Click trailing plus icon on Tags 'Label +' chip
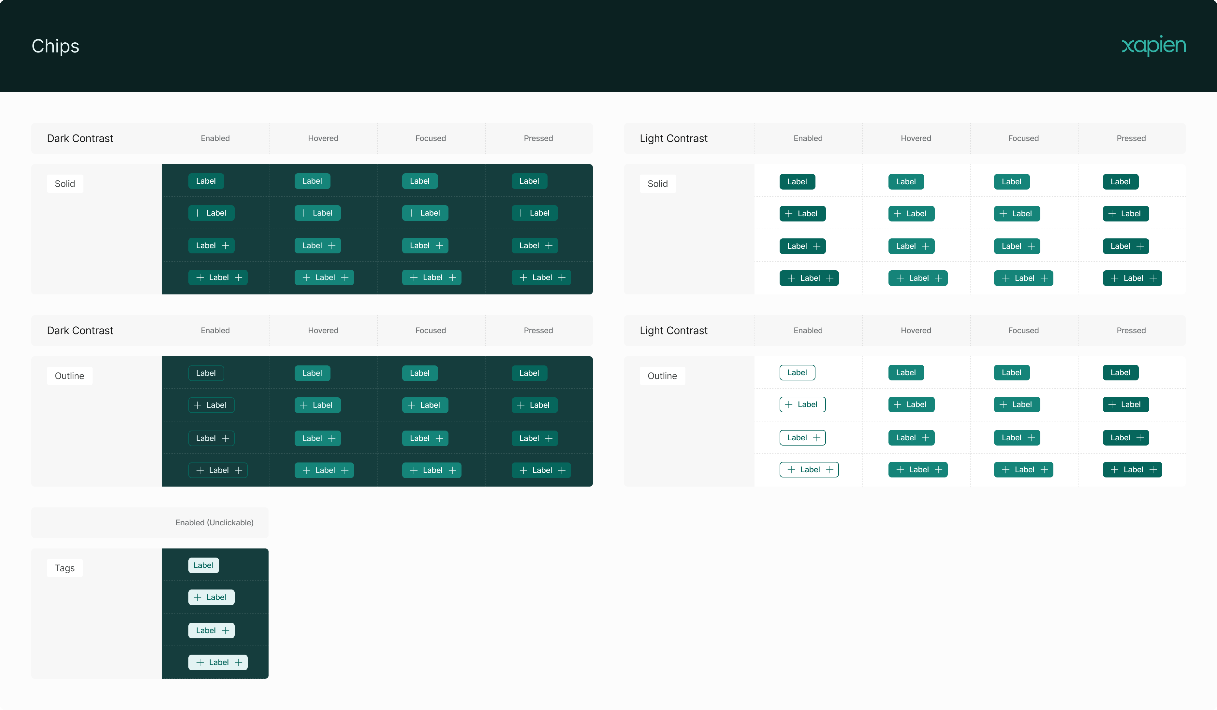The height and width of the screenshot is (710, 1217). tap(226, 630)
